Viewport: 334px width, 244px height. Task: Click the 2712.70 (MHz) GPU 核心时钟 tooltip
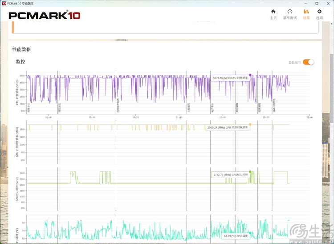point(231,175)
